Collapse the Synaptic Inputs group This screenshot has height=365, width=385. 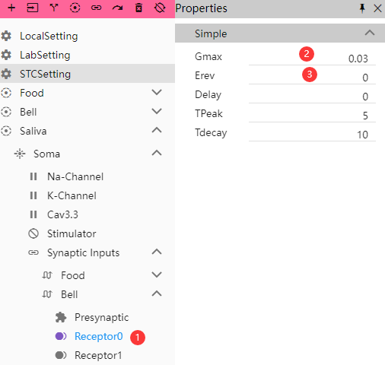157,252
